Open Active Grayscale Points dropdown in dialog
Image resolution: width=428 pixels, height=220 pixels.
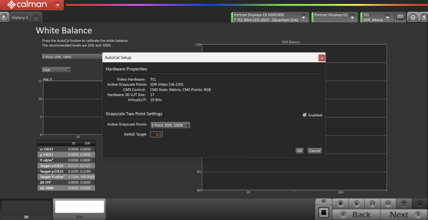170,125
